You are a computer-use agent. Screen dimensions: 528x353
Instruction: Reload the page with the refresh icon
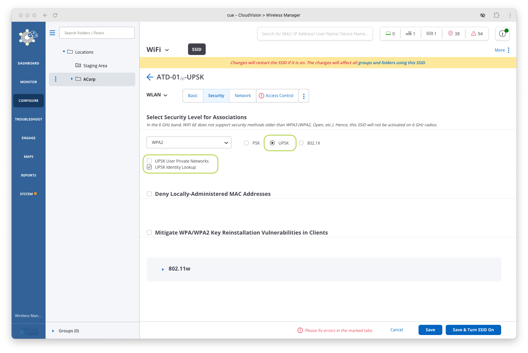pos(55,15)
